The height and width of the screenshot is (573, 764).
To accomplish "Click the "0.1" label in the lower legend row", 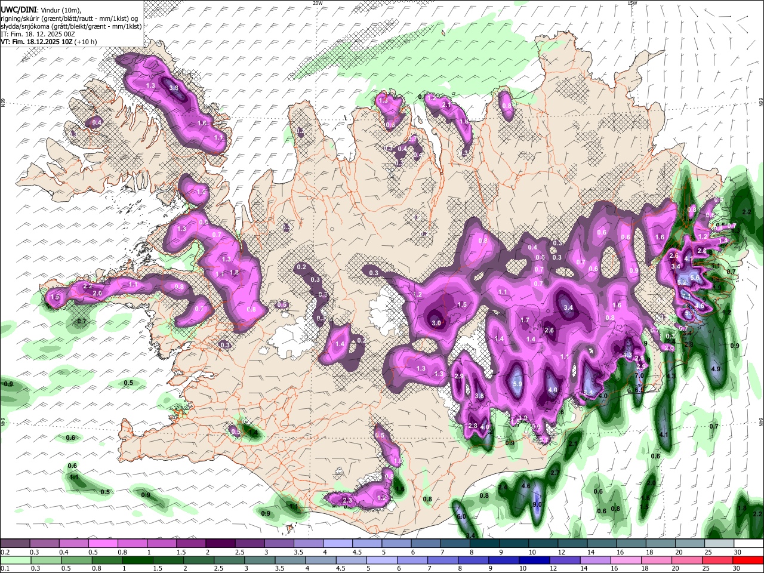I will point(5,568).
